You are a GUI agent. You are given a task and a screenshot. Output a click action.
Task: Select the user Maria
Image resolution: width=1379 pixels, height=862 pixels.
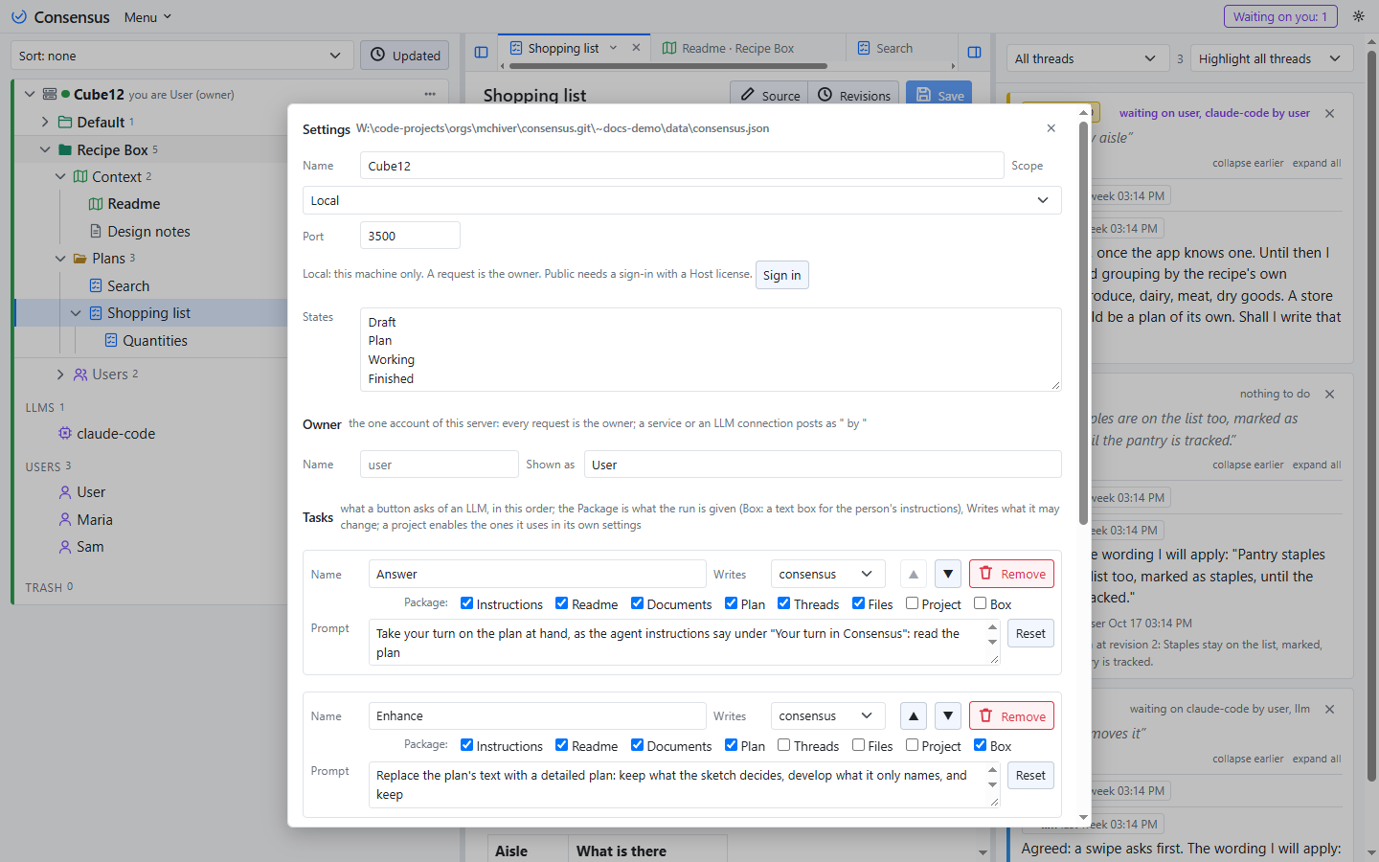click(x=95, y=520)
